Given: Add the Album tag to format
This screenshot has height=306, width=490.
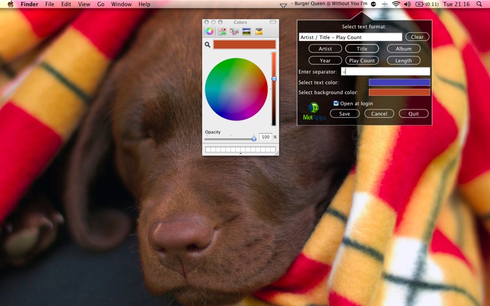Looking at the screenshot, I should click(404, 49).
